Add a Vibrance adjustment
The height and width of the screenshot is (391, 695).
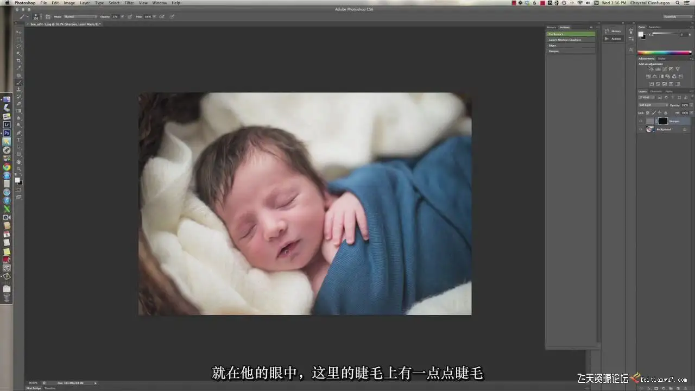coord(678,69)
